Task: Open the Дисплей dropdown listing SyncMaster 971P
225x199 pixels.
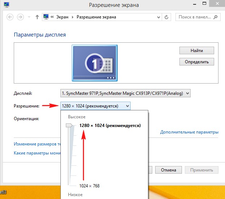Action: (125, 93)
